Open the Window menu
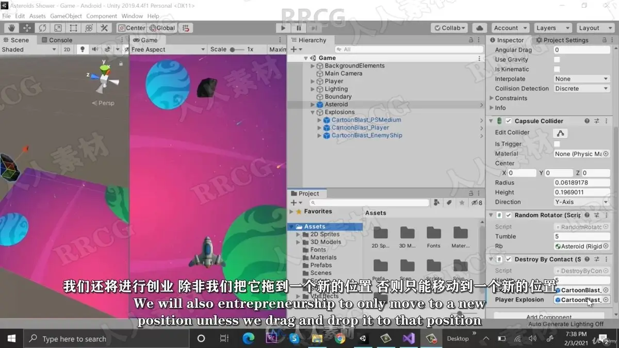This screenshot has width=619, height=348. [133, 16]
